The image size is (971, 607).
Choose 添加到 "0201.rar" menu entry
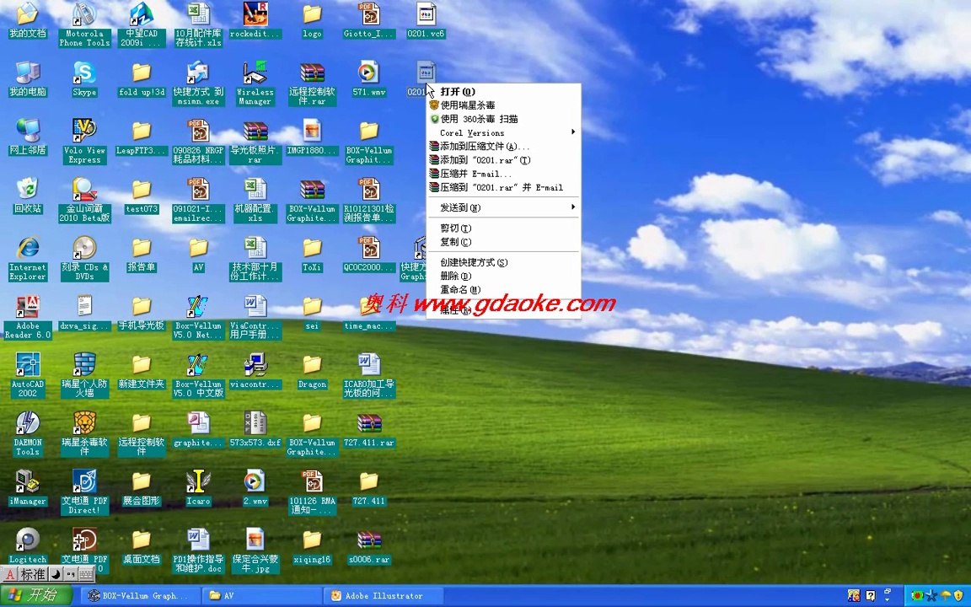(x=503, y=160)
